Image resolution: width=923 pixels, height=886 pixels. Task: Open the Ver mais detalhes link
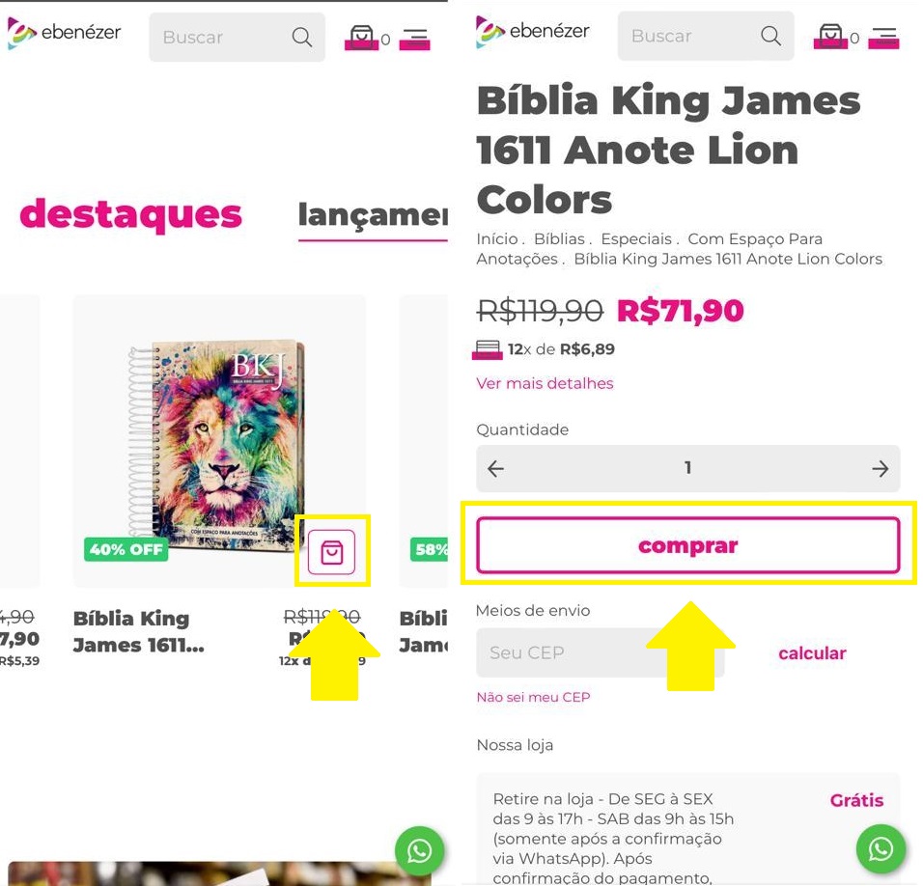[x=545, y=383]
